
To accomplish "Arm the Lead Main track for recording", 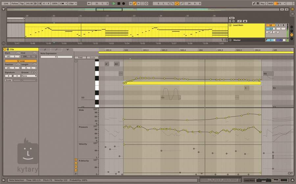I will pos(284,25).
